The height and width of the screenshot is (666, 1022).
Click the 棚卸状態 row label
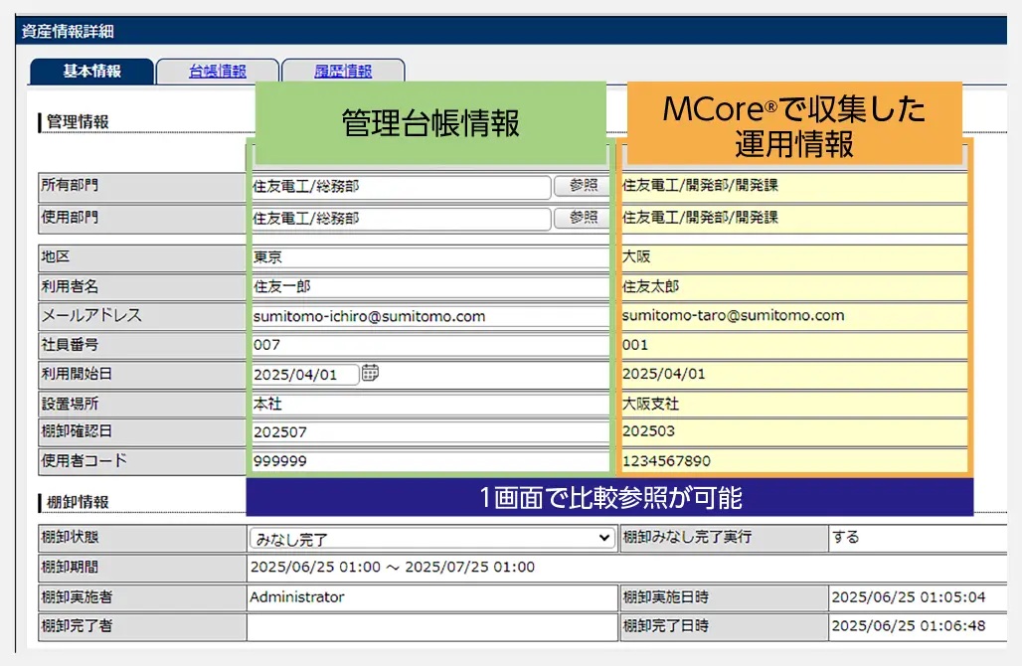coord(70,537)
